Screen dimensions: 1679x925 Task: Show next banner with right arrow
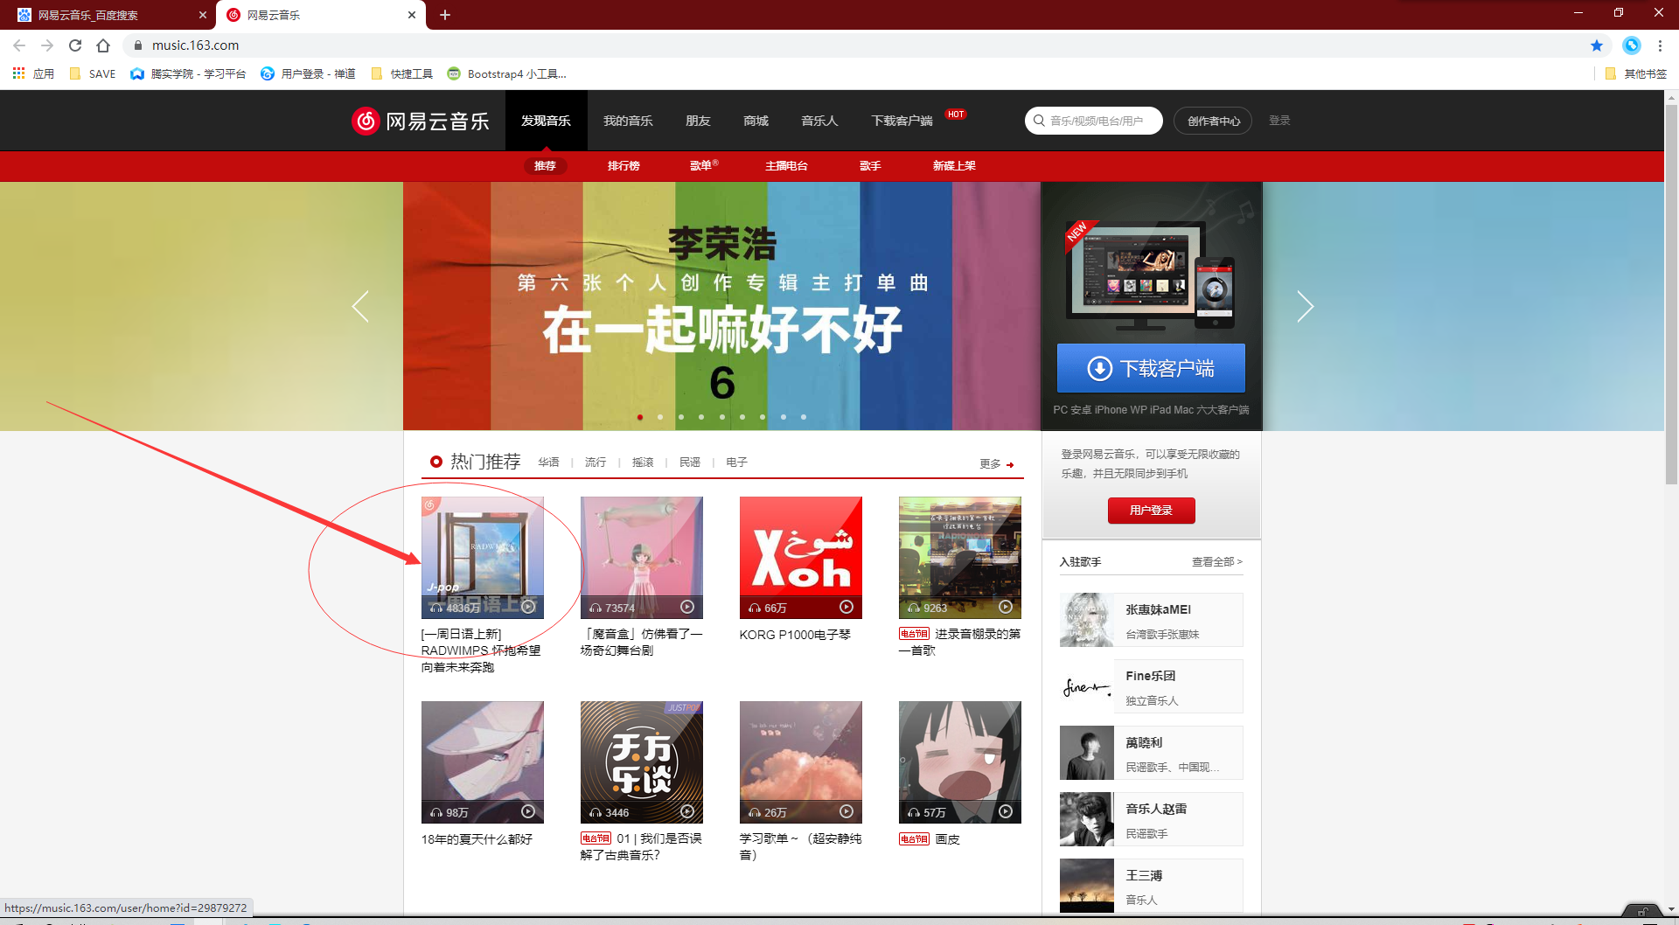click(1305, 306)
